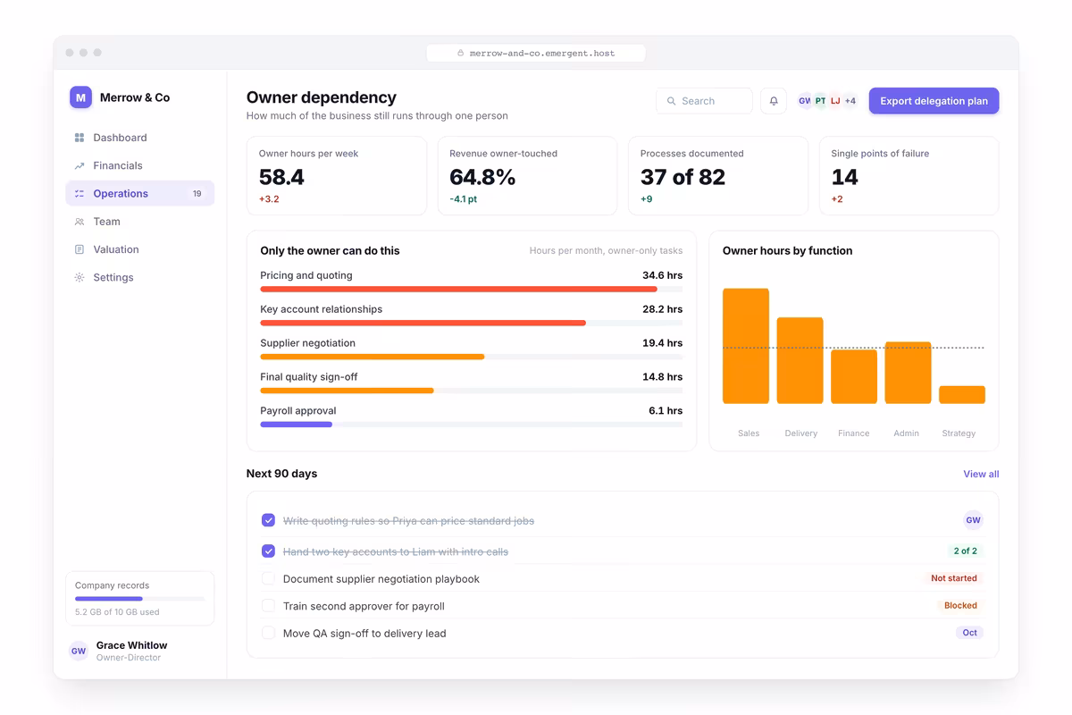
Task: Uncheck Write quoting rules task
Action: pos(268,520)
